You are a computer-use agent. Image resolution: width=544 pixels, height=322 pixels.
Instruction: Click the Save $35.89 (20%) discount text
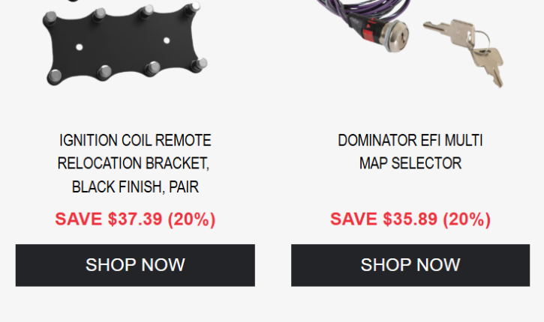click(410, 219)
